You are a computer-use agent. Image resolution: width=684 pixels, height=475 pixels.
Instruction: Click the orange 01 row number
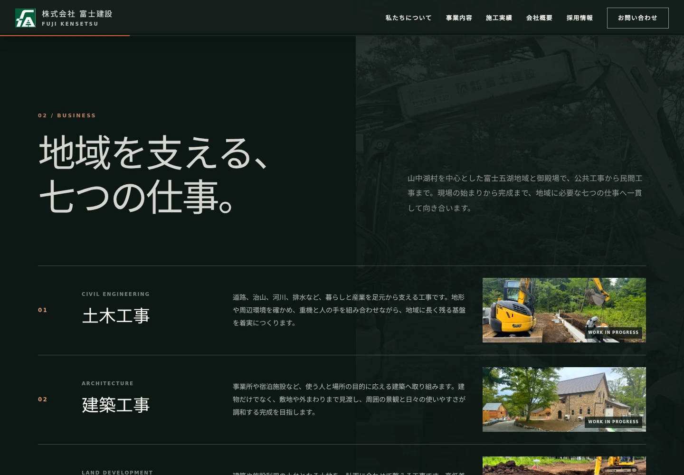point(43,310)
